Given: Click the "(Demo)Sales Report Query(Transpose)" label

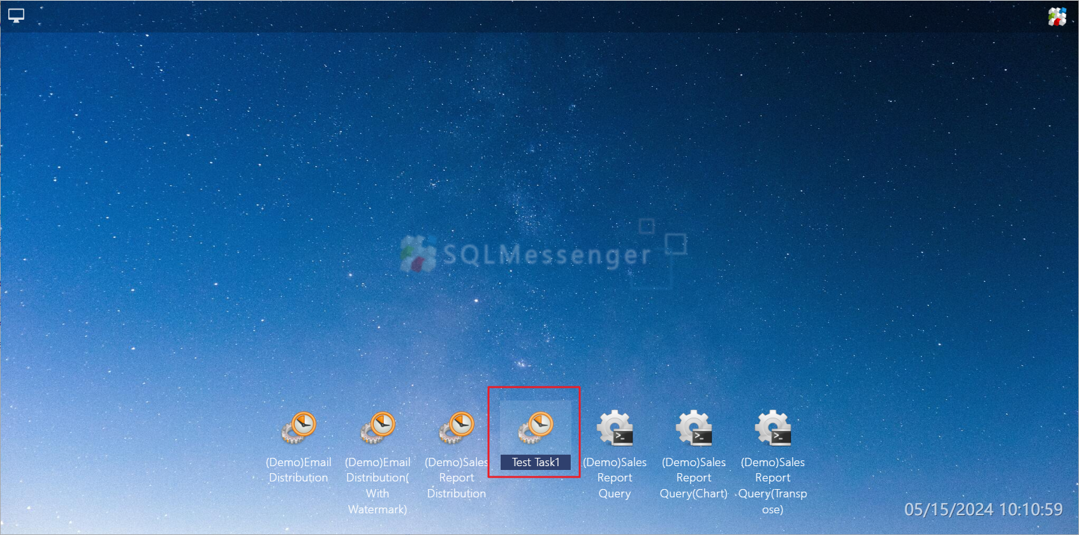Looking at the screenshot, I should 773,485.
